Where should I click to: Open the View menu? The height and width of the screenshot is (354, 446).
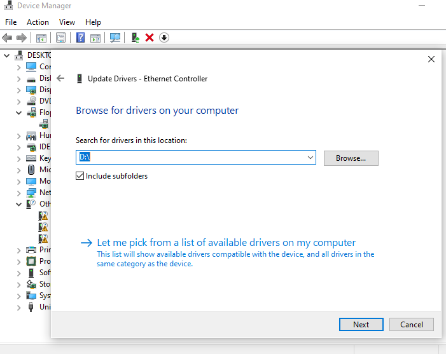coord(67,22)
